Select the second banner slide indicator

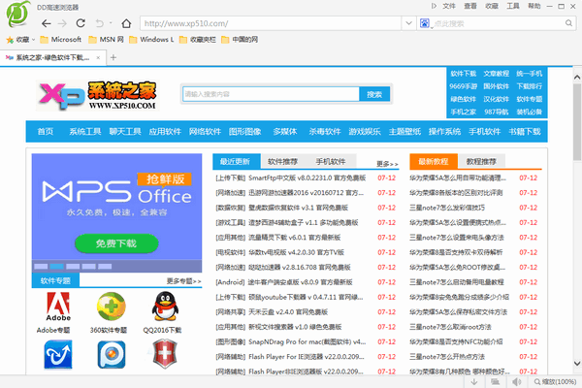pyautogui.click(x=57, y=266)
